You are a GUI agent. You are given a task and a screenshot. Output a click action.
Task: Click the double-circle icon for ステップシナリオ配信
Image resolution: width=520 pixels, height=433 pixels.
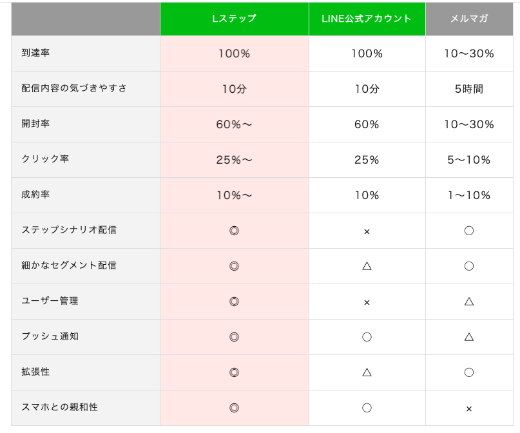tap(234, 231)
